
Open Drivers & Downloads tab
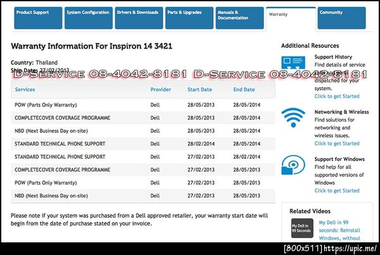pyautogui.click(x=139, y=18)
